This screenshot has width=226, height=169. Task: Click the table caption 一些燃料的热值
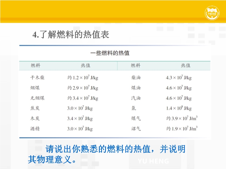click(x=110, y=53)
